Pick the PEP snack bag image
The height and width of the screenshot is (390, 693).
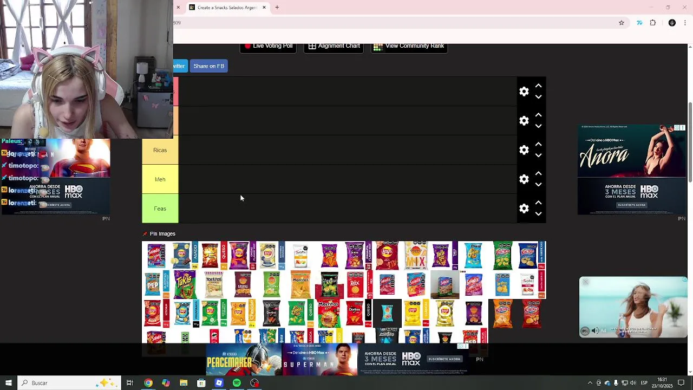(157, 284)
